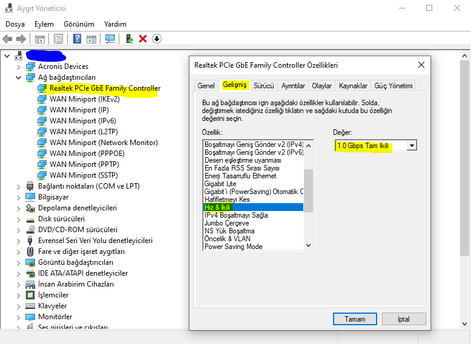Select WAN Miniport (Network Monitor) device
This screenshot has width=471, height=344.
(x=104, y=143)
